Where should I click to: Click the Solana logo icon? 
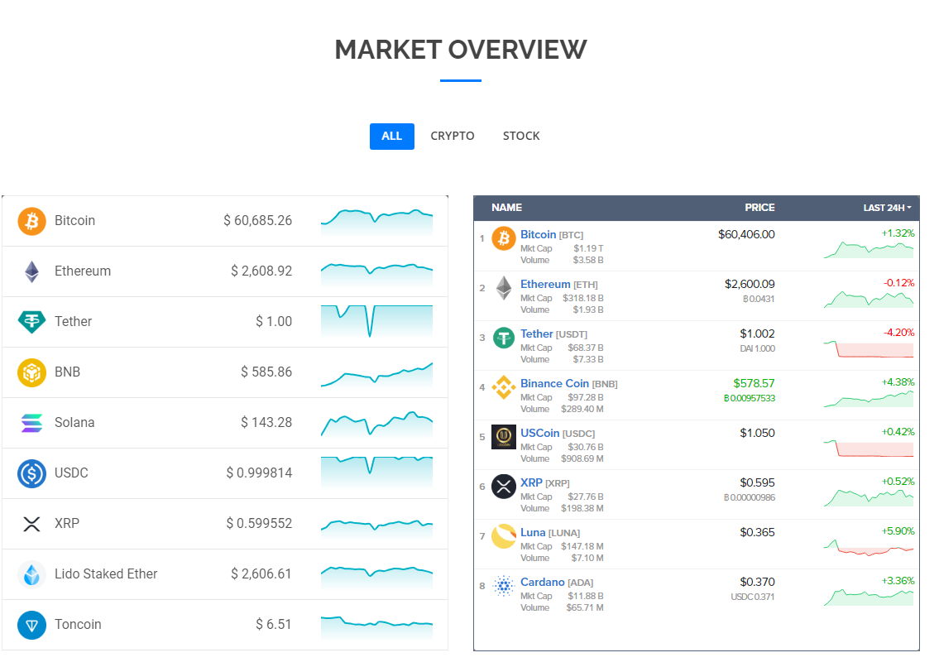pyautogui.click(x=31, y=423)
